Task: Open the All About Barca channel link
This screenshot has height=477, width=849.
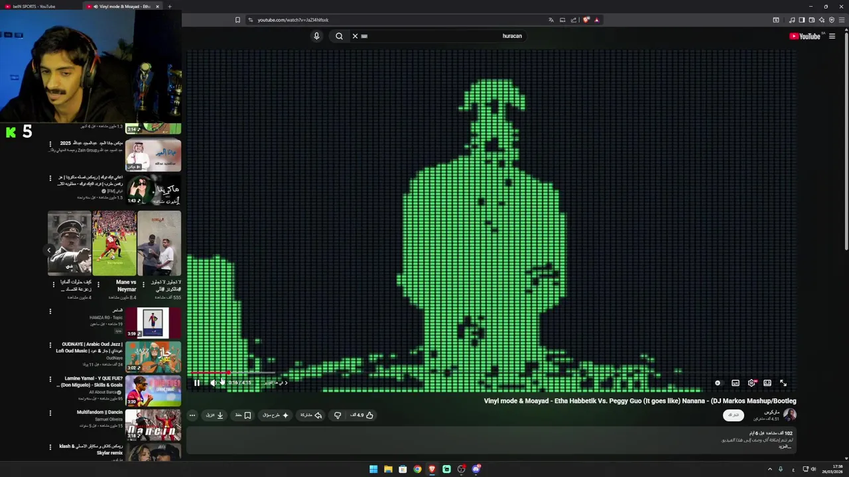Action: click(106, 392)
